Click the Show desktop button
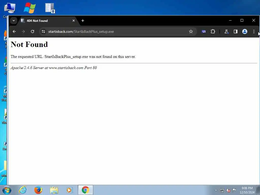260x195 pixels. coord(258,190)
